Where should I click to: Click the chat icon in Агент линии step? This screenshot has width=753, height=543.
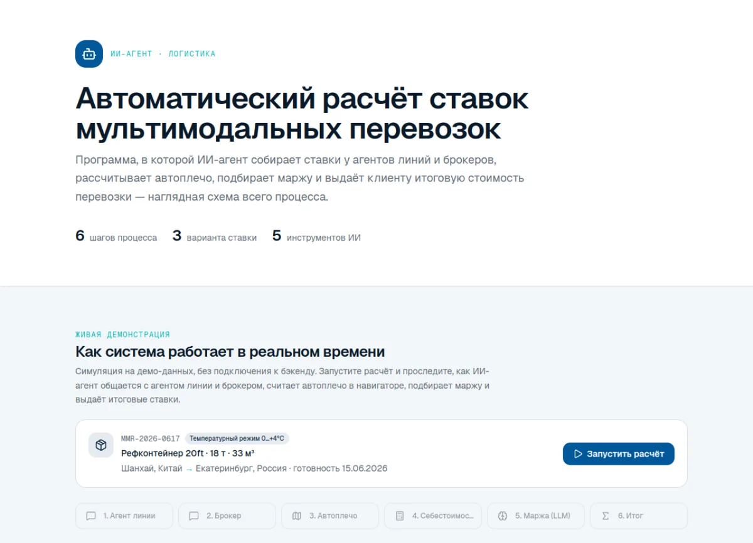coord(91,516)
